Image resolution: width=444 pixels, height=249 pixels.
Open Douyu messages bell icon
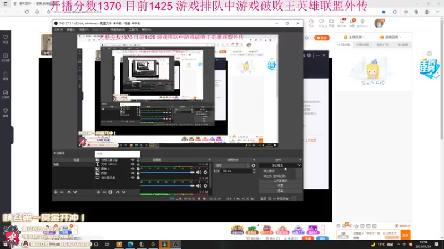click(352, 23)
